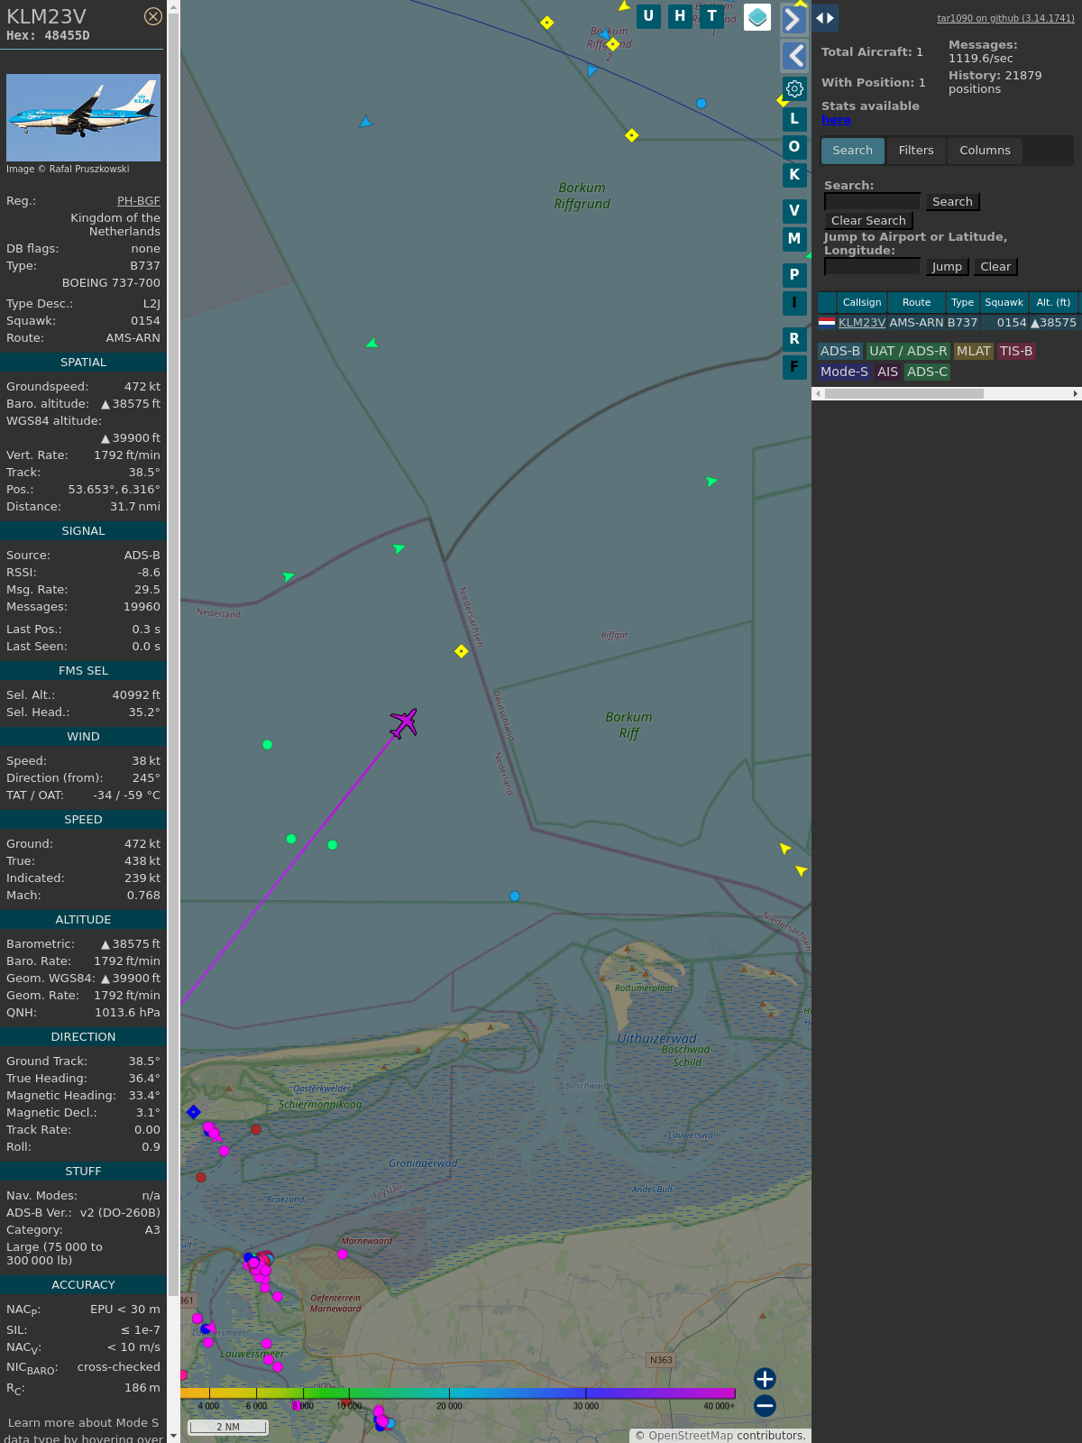This screenshot has width=1082, height=1443.
Task: Click the Jump button
Action: click(x=947, y=267)
